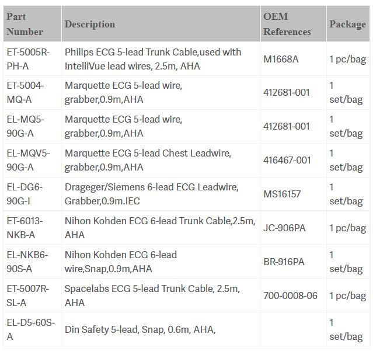This screenshot has width=373, height=351.
Task: Click the OEM References column header
Action: tap(287, 24)
